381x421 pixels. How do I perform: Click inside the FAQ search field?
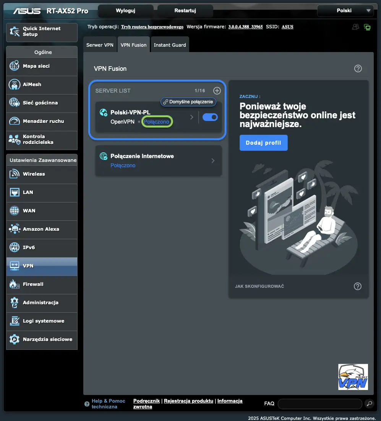coord(320,403)
